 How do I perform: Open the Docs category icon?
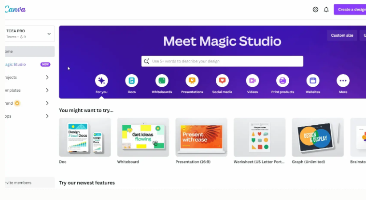click(x=131, y=80)
